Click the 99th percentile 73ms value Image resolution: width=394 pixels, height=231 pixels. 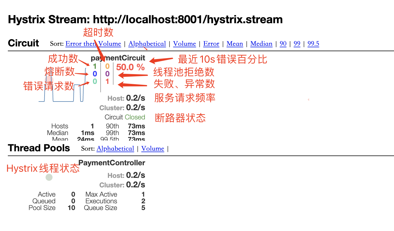136,133
